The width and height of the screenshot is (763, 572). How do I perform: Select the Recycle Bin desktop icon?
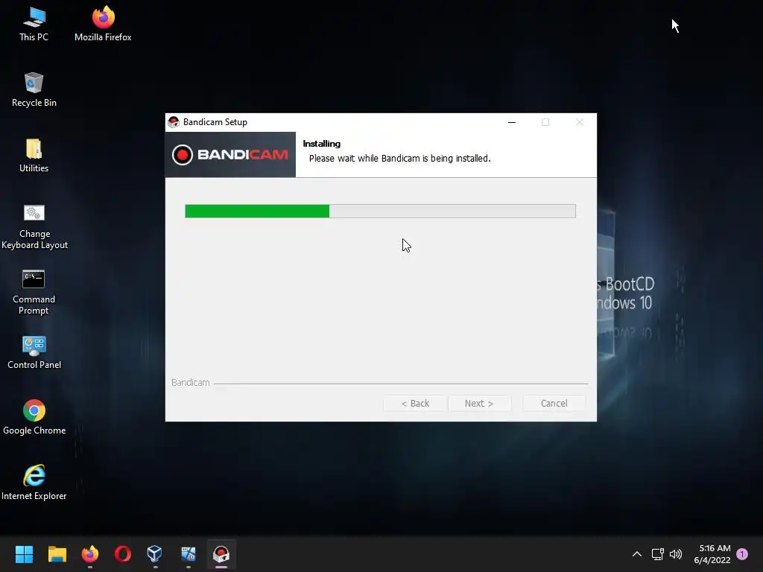(34, 89)
